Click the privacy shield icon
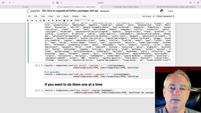 (x=53, y=3)
